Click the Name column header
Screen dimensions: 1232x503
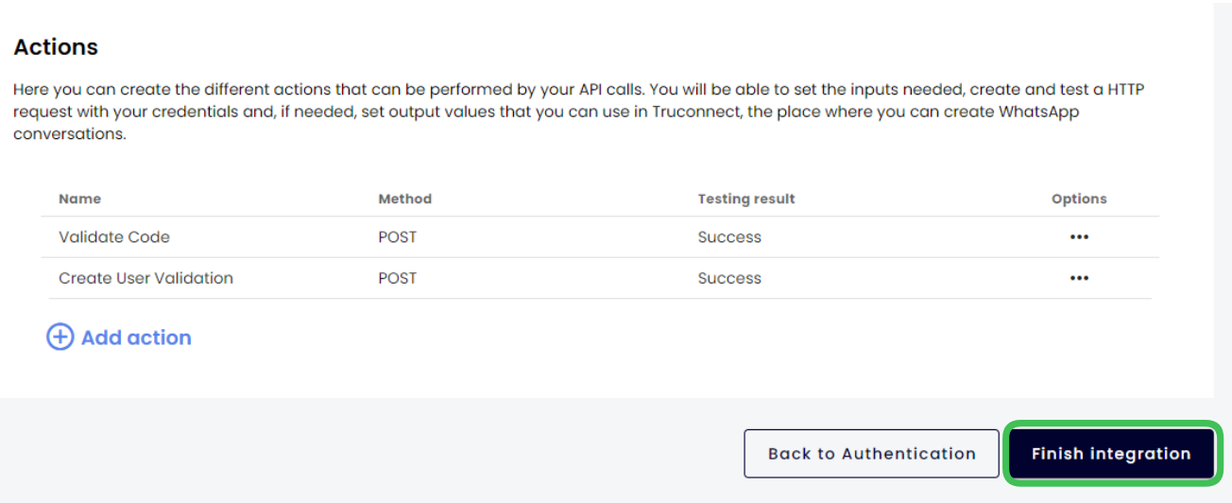(79, 199)
